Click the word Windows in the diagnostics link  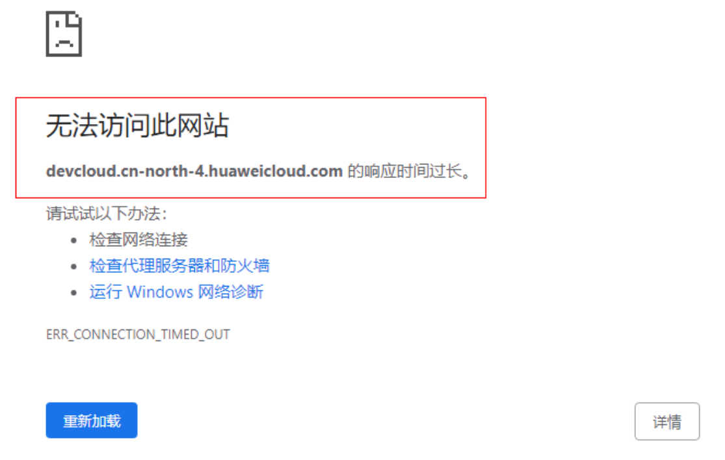pos(160,292)
